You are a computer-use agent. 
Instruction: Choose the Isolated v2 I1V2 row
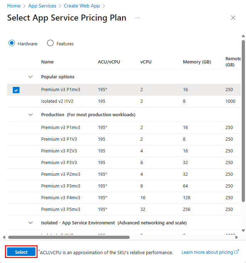pyautogui.click(x=59, y=101)
